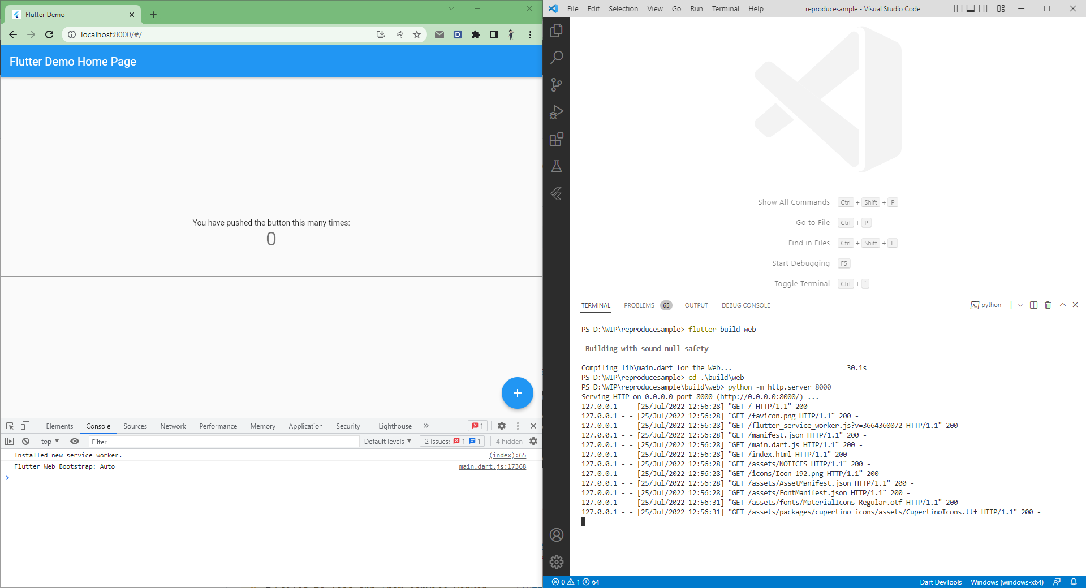Switch to the Network tab in DevTools
Screen dimensions: 1086x588
(173, 426)
